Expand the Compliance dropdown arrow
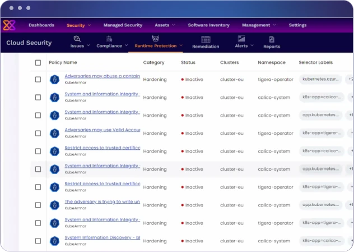 point(126,45)
